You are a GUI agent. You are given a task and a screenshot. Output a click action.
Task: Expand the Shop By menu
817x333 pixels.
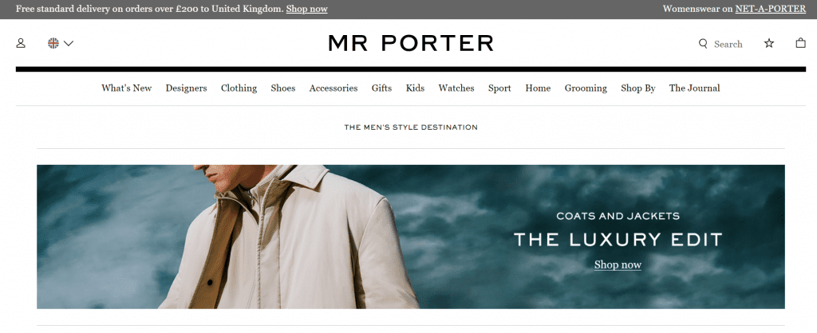(638, 88)
